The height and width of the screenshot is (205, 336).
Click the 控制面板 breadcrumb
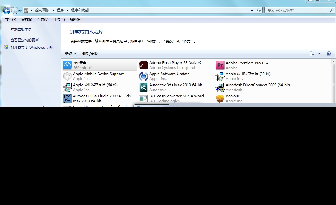[x=42, y=10]
